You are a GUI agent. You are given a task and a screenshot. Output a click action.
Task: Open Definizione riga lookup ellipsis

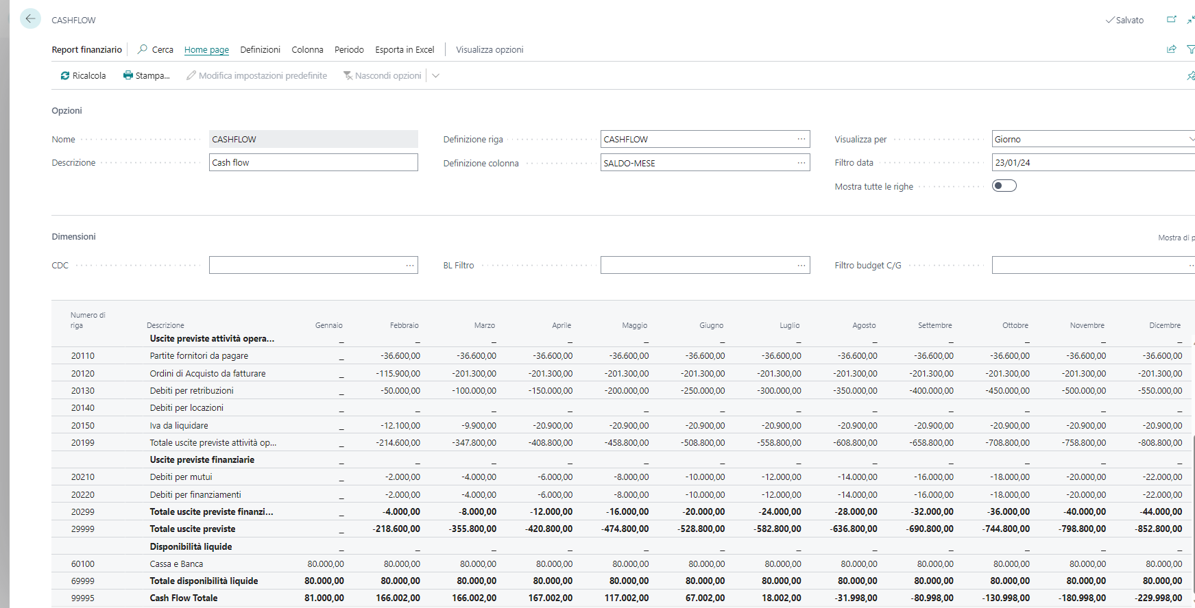coord(801,139)
